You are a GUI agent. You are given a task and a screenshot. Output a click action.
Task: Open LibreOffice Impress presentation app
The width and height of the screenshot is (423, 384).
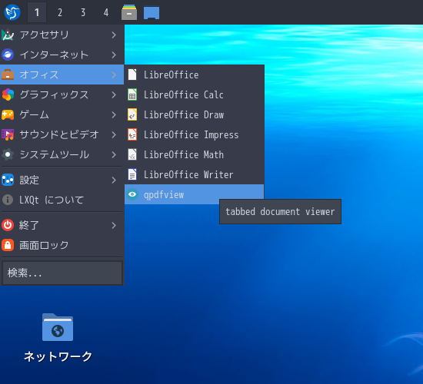click(195, 134)
